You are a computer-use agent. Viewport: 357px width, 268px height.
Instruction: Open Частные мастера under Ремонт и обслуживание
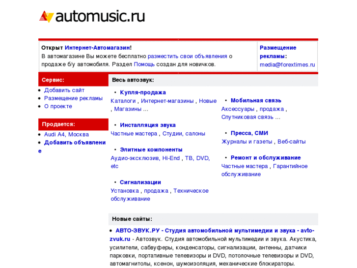coord(245,166)
